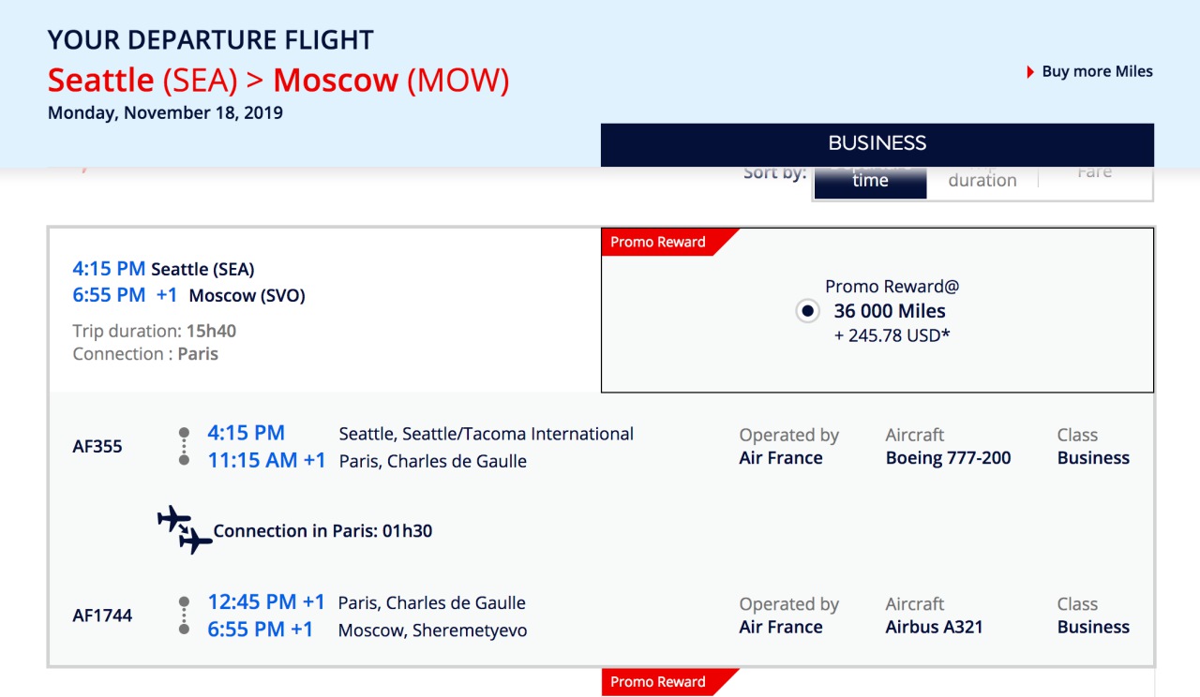Click the red arrow beside Buy more Miles
Viewport: 1200px width, 697px height.
point(1031,71)
